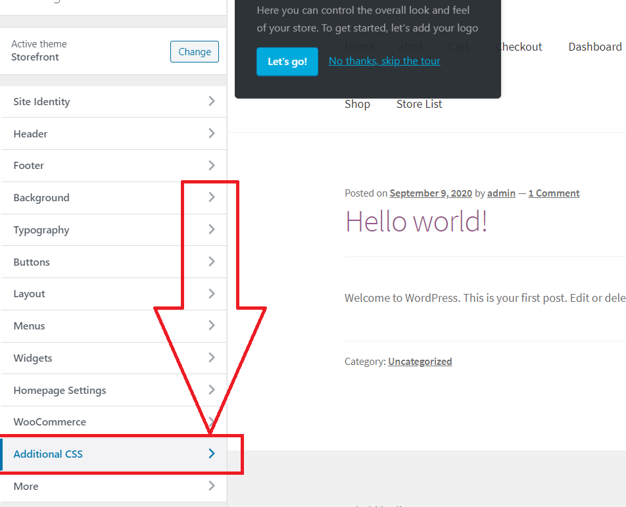Expand Widgets chevron arrow
626x507 pixels.
[212, 358]
